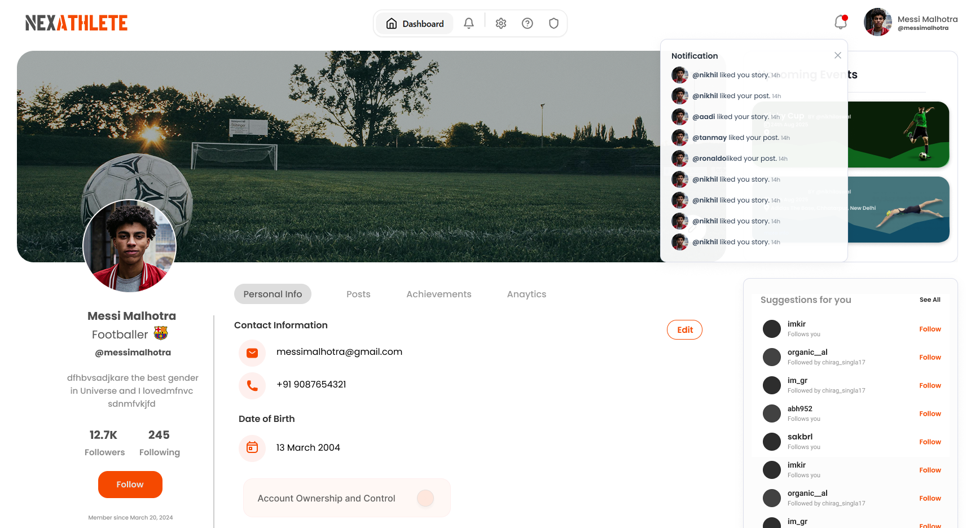Click the large profile photo of Messi Malhotra
Screen dimensions: 975x528
coord(130,246)
